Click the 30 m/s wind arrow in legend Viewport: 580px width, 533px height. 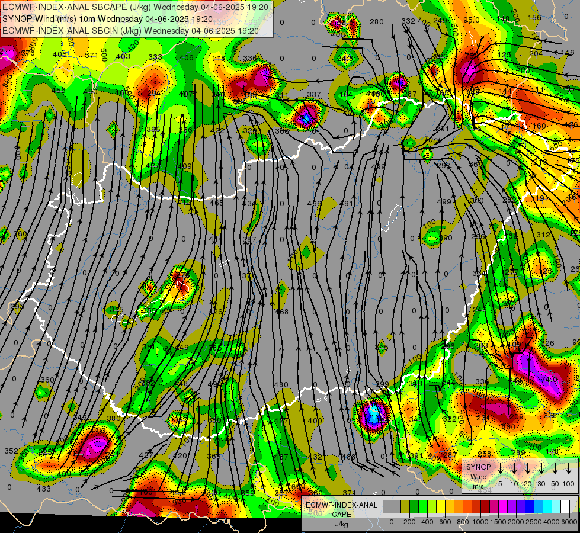541,468
